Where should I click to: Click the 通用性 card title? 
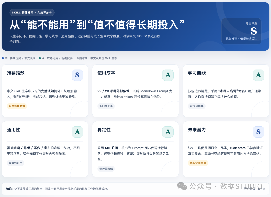click(13, 130)
